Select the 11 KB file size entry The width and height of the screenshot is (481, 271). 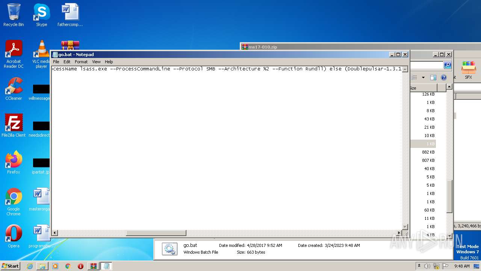tap(429, 218)
